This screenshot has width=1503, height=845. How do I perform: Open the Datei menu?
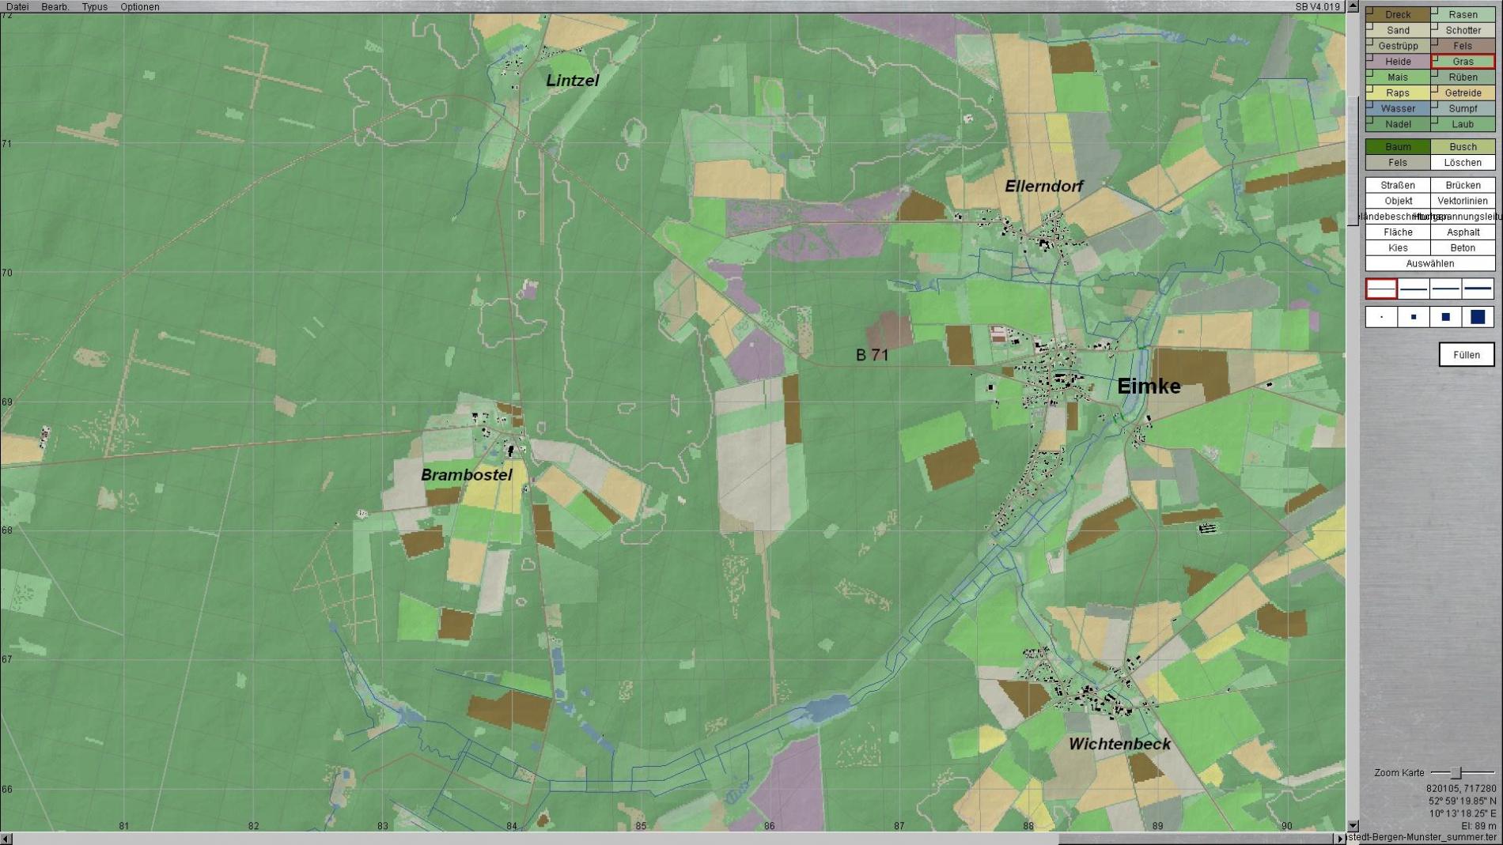pyautogui.click(x=17, y=6)
